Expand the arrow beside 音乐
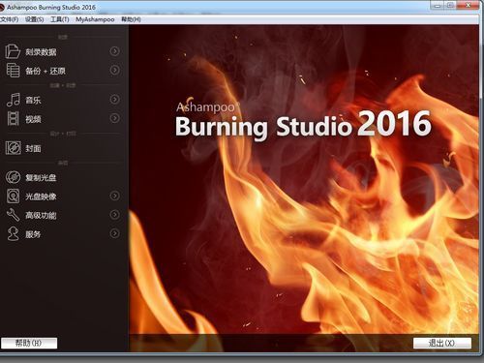The height and width of the screenshot is (363, 484). tap(114, 100)
